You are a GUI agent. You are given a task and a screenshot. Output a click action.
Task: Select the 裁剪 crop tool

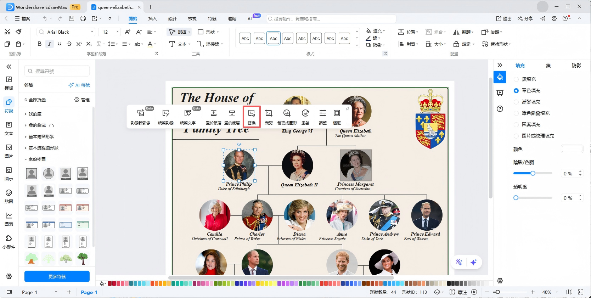[269, 116]
